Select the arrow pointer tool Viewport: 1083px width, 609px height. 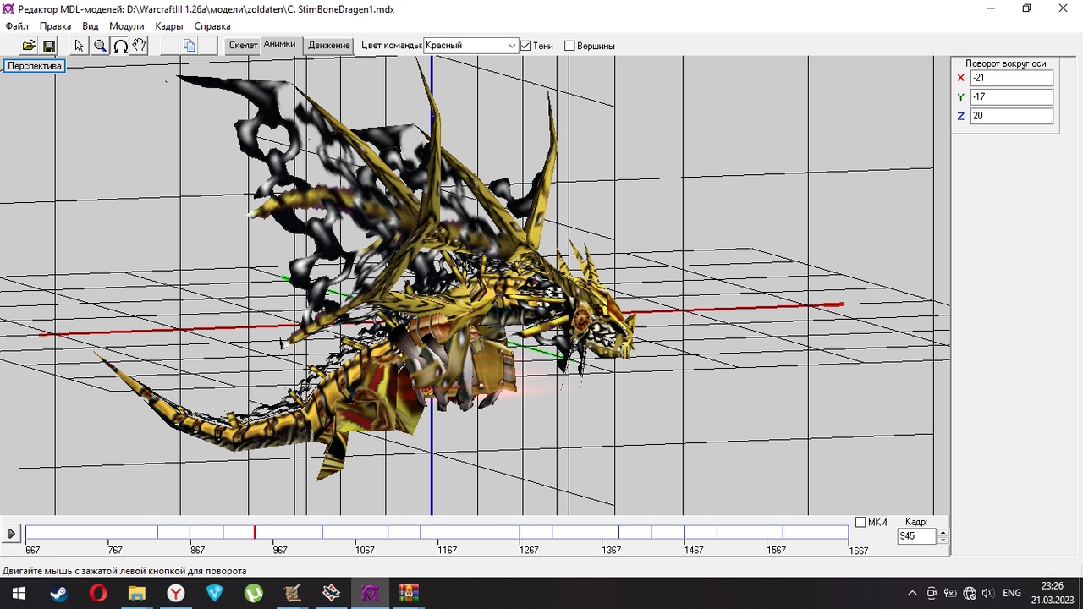(80, 46)
